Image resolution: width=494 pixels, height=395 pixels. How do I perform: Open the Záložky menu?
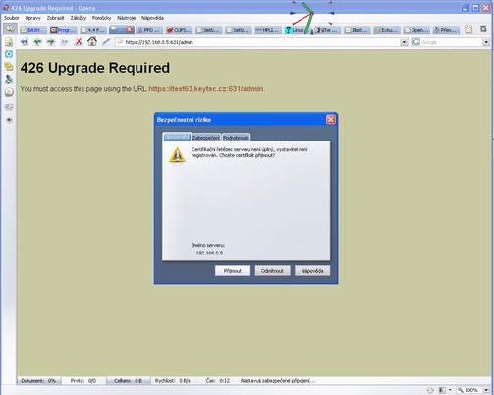point(79,18)
